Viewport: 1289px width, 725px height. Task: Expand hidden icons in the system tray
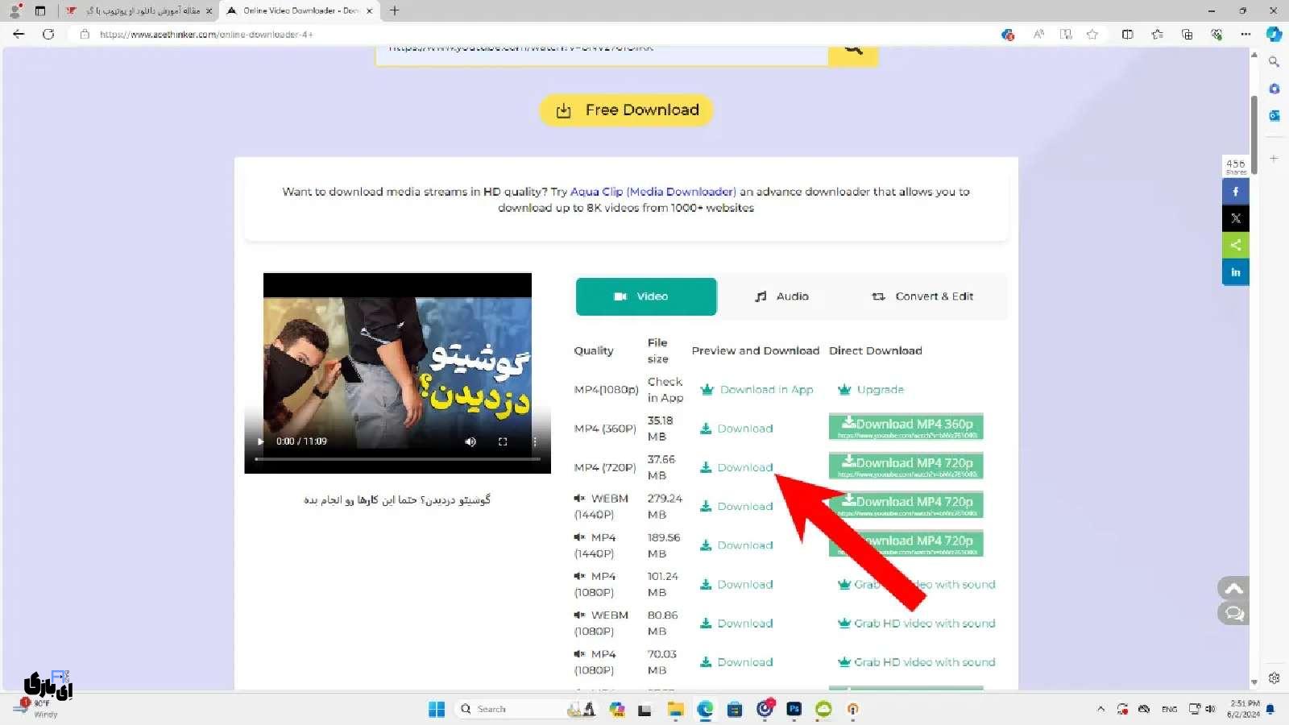[x=1101, y=709]
